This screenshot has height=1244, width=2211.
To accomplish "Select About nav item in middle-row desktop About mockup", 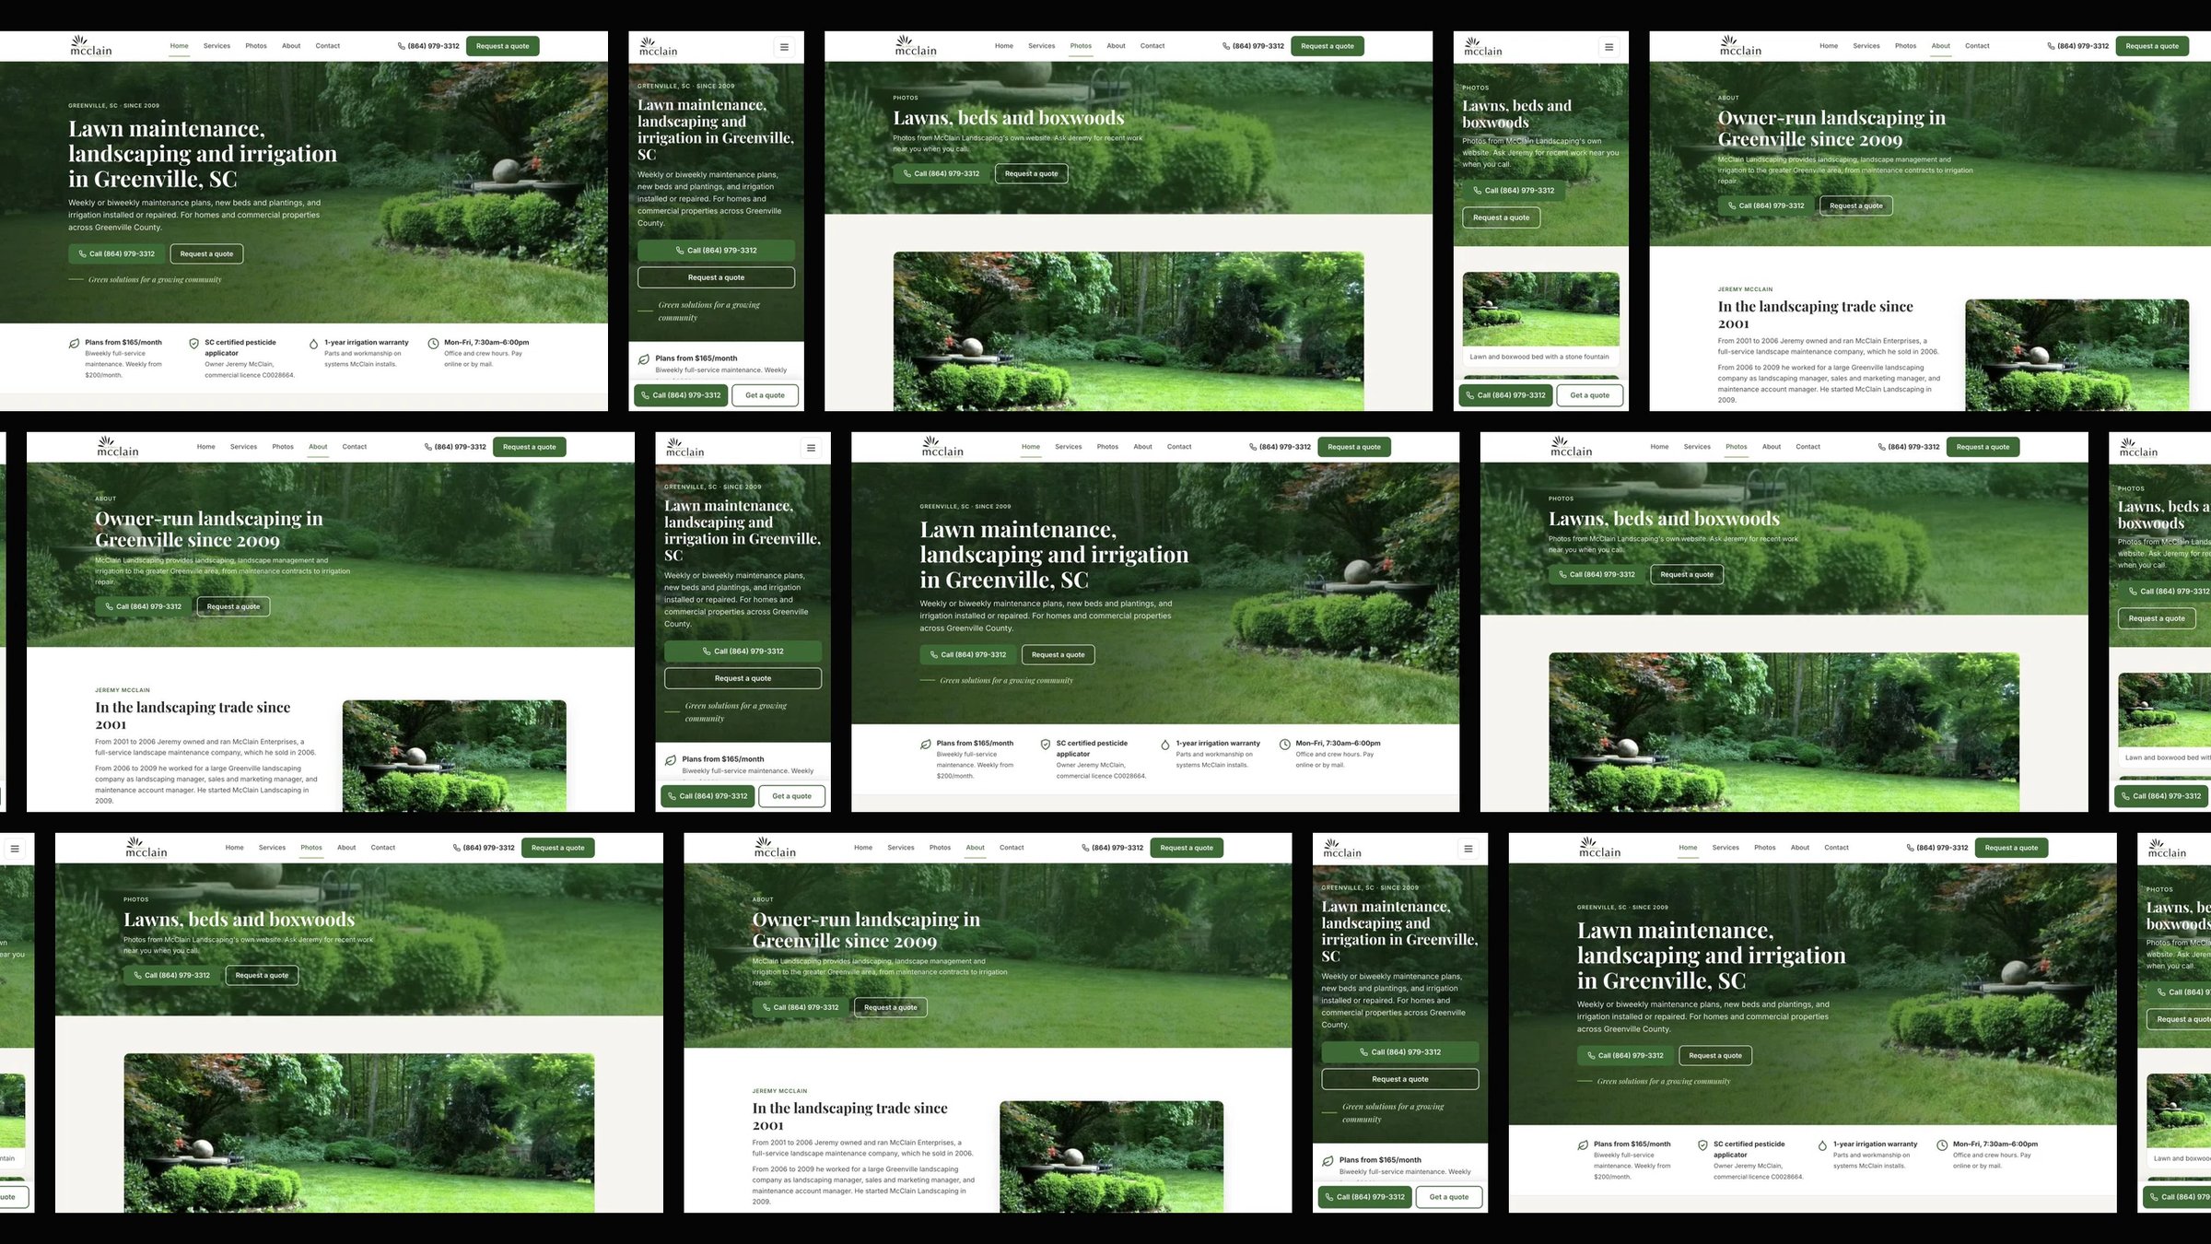I will pos(318,447).
